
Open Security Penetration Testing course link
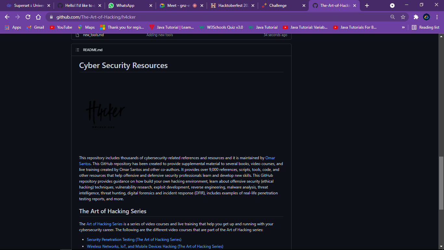134,240
